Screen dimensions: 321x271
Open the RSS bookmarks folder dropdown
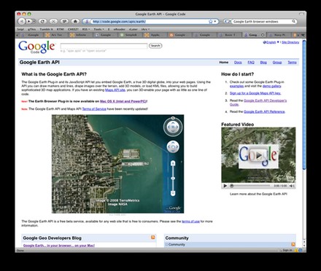(86, 29)
